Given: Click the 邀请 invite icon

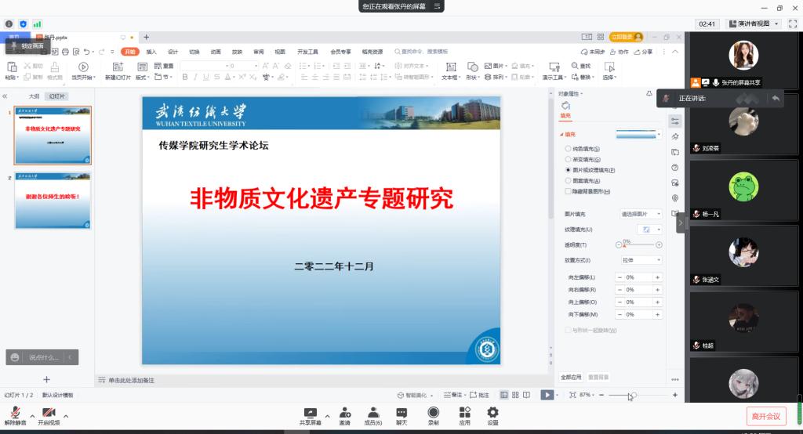Looking at the screenshot, I should (x=344, y=412).
